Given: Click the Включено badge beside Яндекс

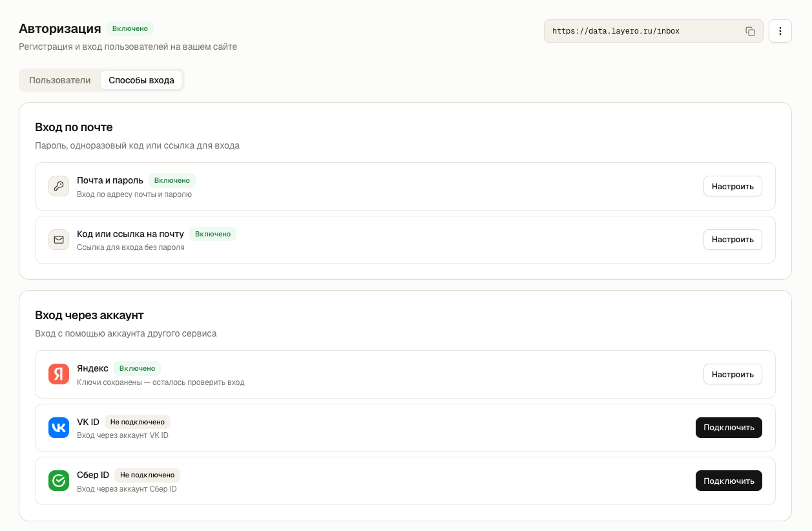Looking at the screenshot, I should 137,368.
